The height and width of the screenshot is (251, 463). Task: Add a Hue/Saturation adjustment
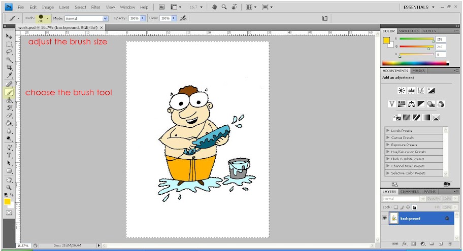pyautogui.click(x=401, y=104)
